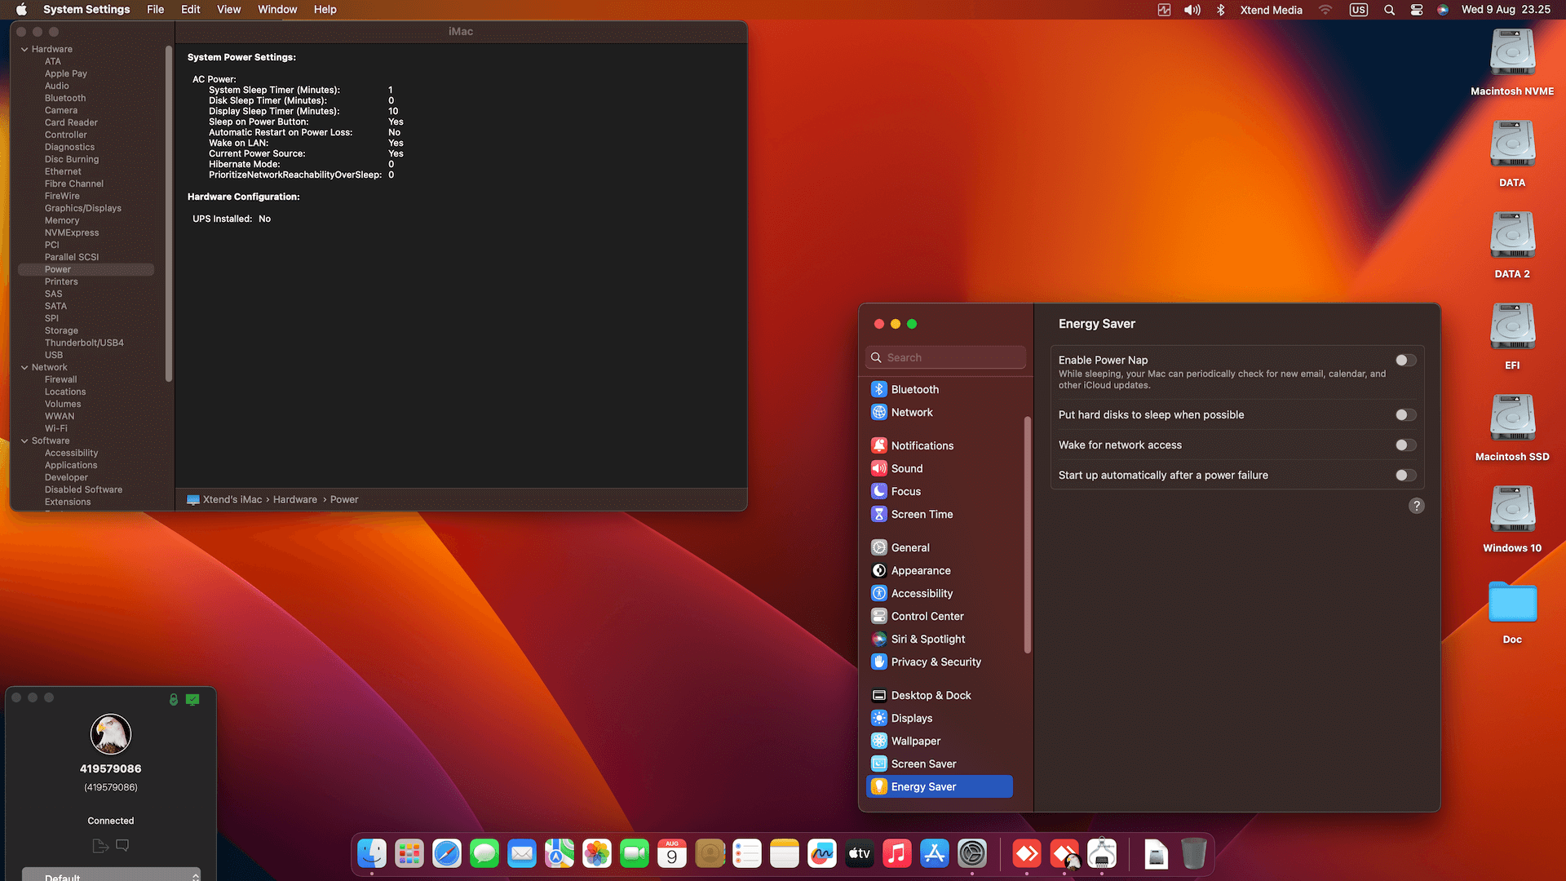Open the Edit menu
1566x881 pixels.
tap(191, 10)
